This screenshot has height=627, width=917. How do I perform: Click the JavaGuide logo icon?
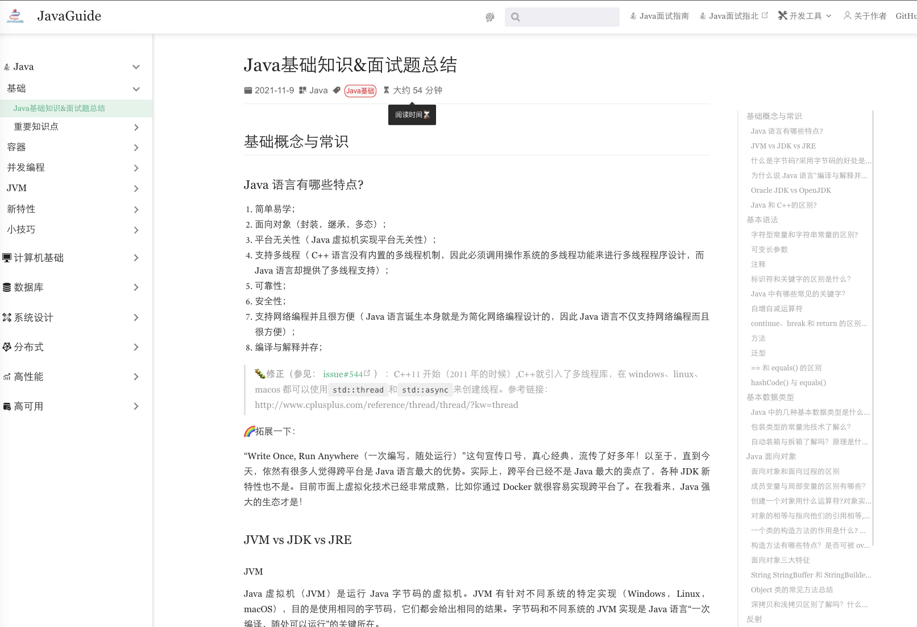[x=14, y=15]
